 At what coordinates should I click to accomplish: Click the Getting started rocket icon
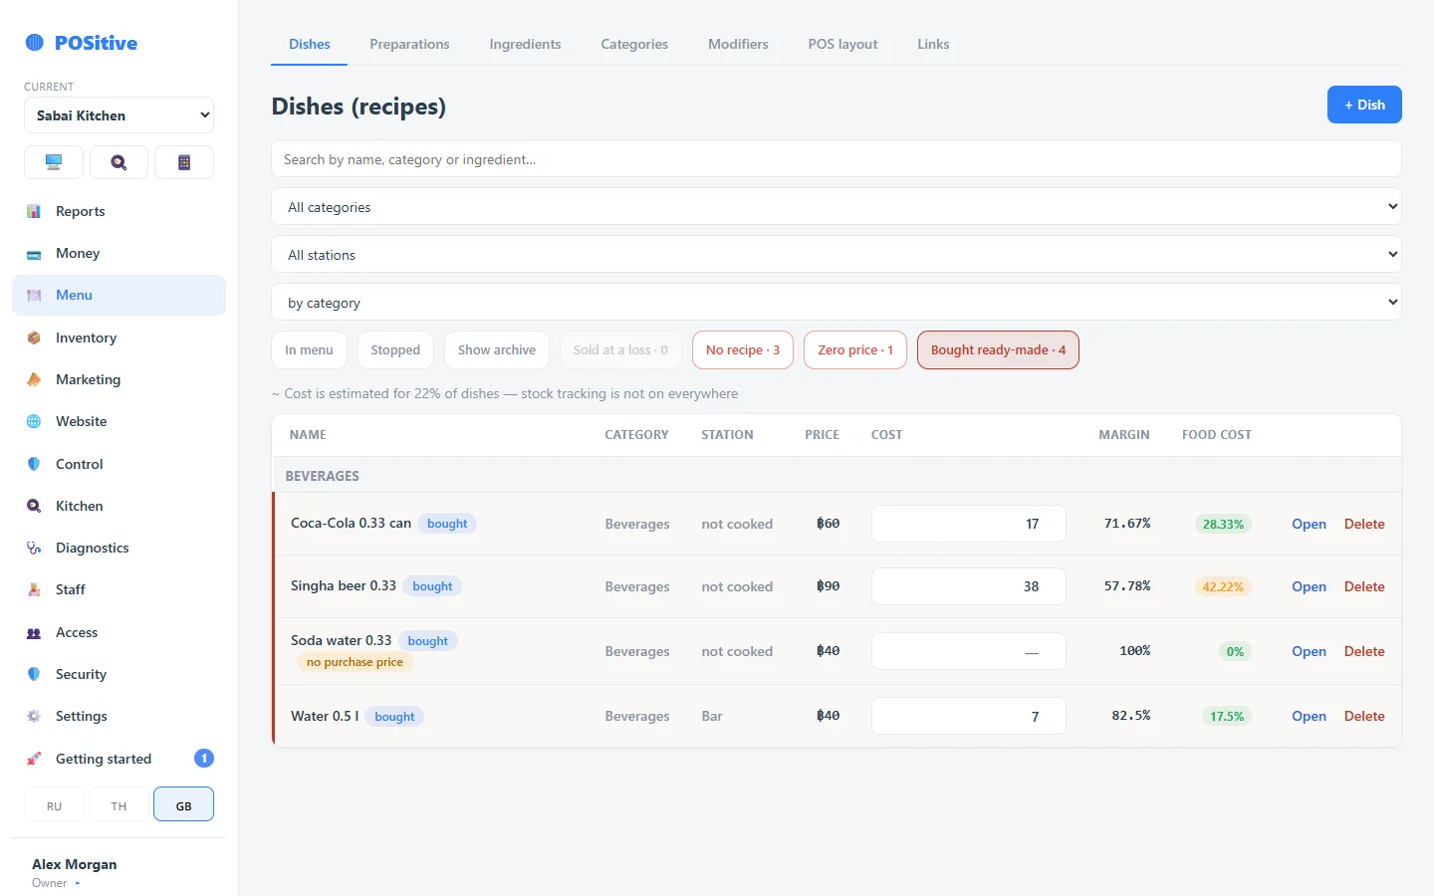[34, 759]
